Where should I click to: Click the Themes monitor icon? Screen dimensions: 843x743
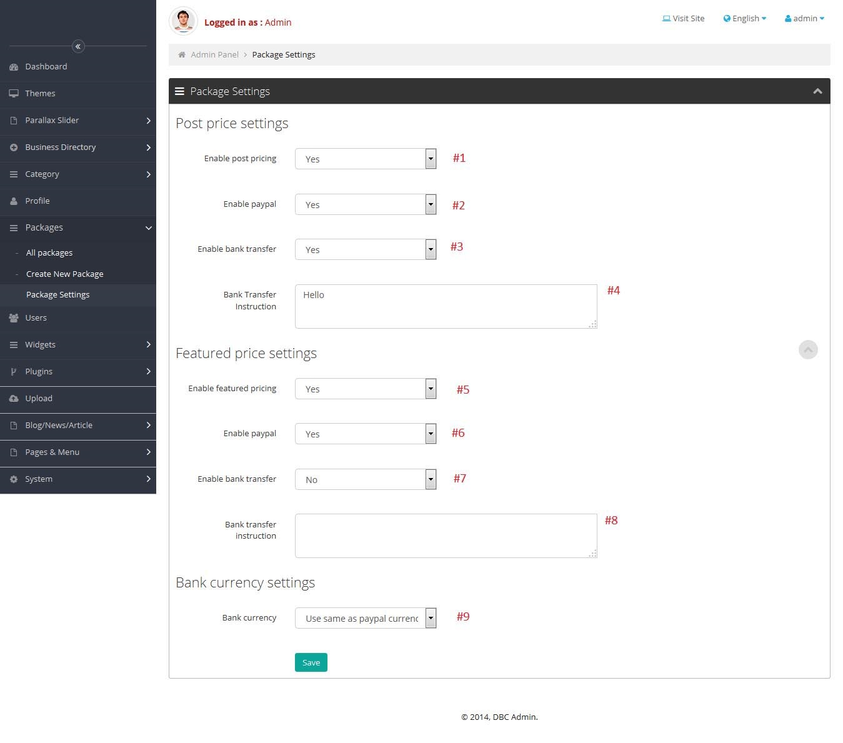14,94
